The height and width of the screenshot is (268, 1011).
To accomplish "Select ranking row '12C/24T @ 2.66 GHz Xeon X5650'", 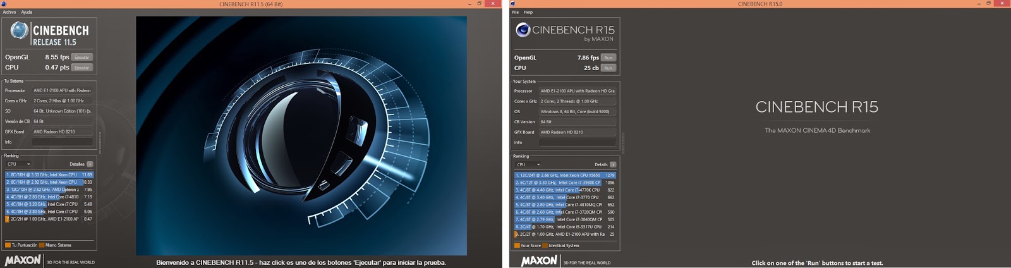I will [565, 175].
